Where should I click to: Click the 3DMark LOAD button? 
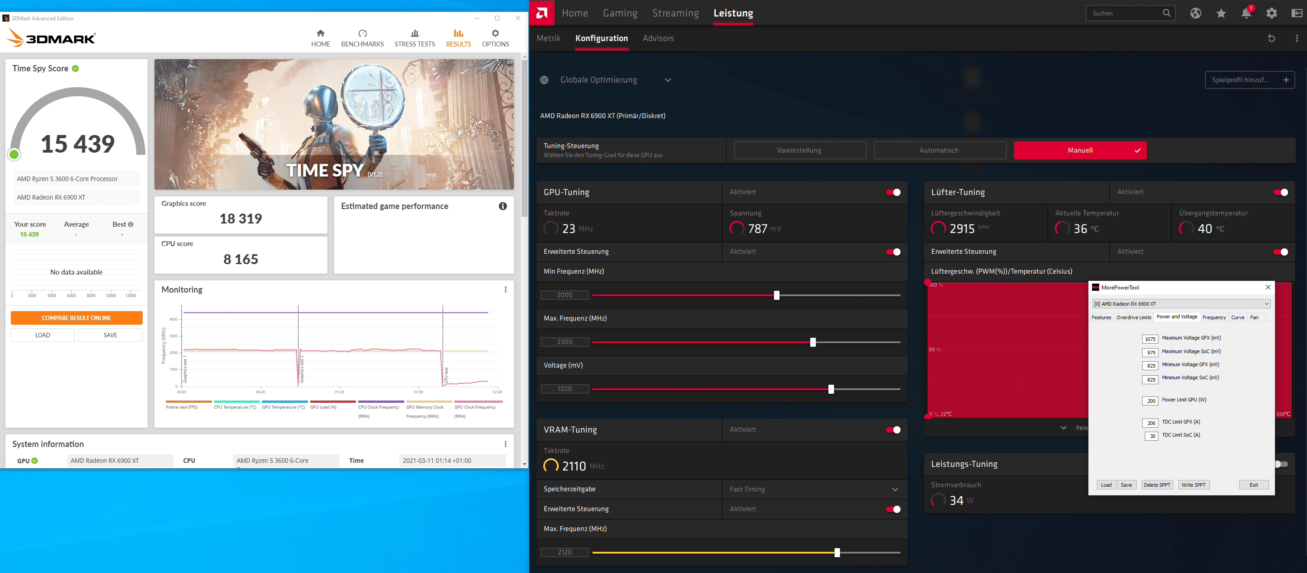coord(42,335)
